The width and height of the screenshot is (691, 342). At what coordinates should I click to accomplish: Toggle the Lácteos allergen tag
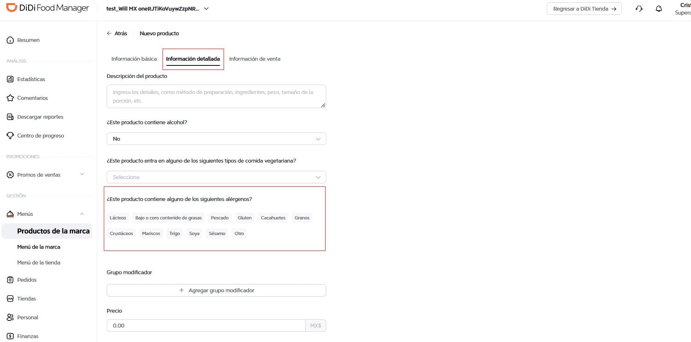[x=118, y=218]
